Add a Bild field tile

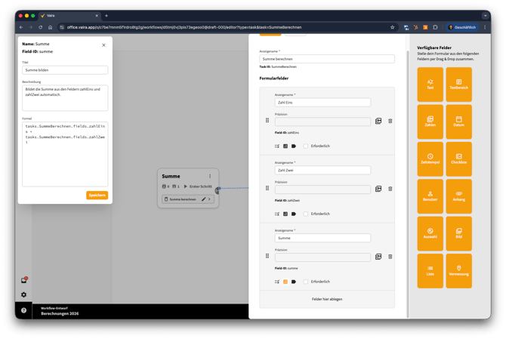458,233
